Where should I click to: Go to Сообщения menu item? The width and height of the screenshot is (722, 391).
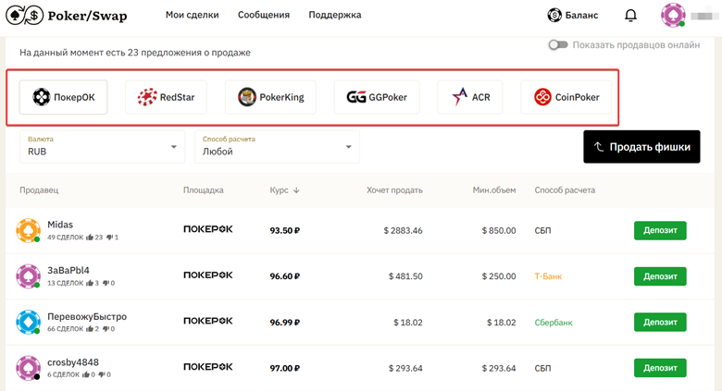pos(264,16)
